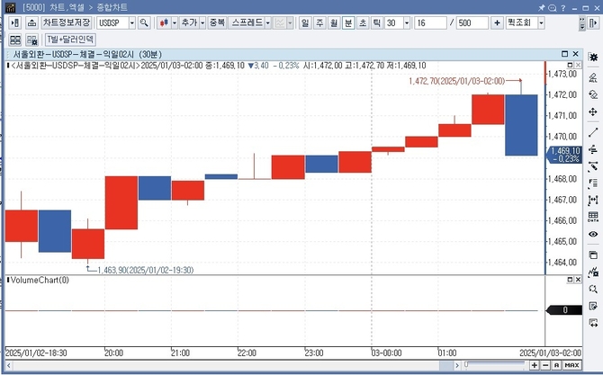Toggle the eye visibility icon in sidebar
The width and height of the screenshot is (603, 375).
(x=593, y=235)
